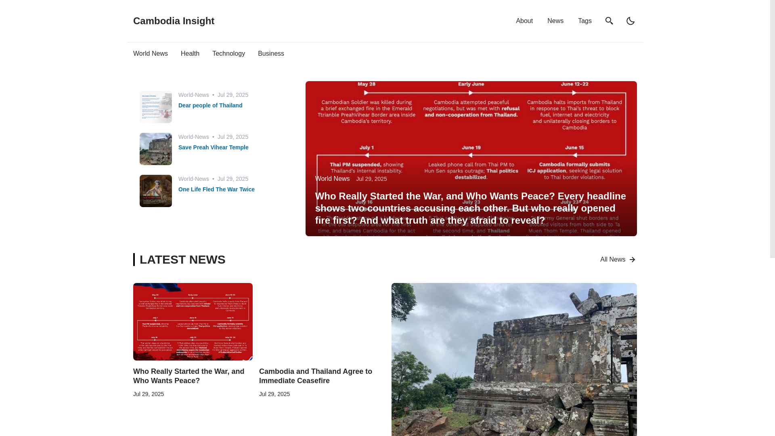The image size is (775, 436).
Task: Click World News tag on featured banner
Action: 332,179
